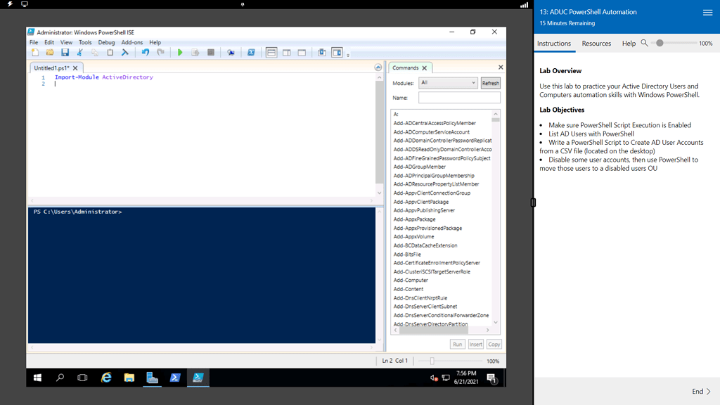Collapse the script pane with its chevron
This screenshot has height=405, width=720.
[x=378, y=67]
